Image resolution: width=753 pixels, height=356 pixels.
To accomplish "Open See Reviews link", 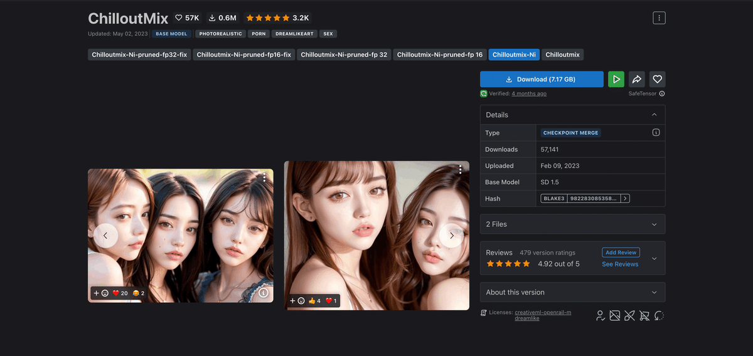I will [620, 264].
